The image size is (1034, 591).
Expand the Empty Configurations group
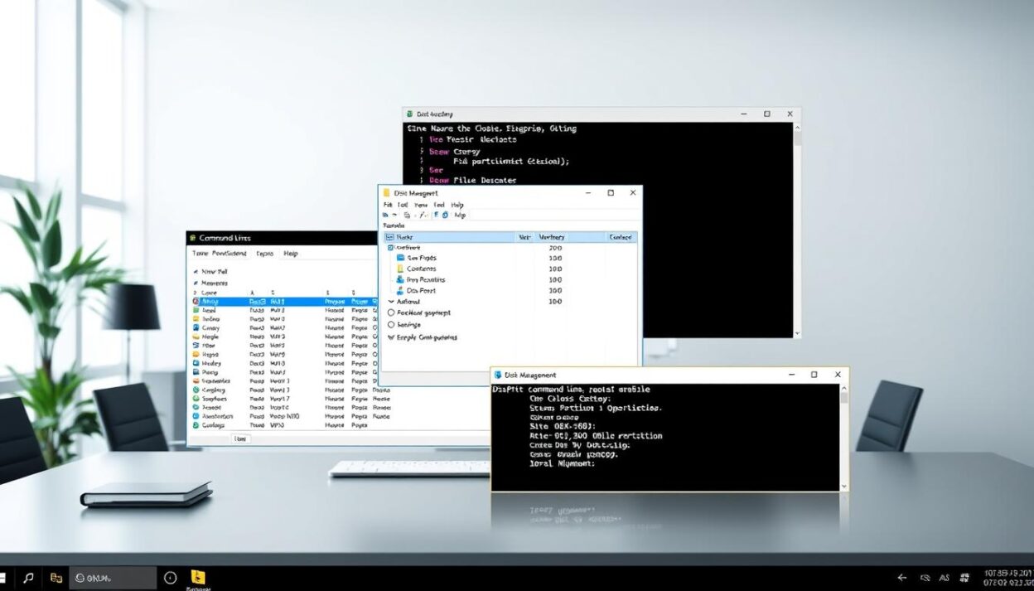click(x=391, y=337)
